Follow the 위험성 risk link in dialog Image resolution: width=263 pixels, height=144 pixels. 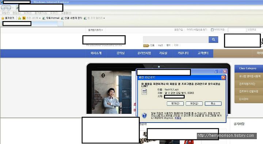click(178, 118)
